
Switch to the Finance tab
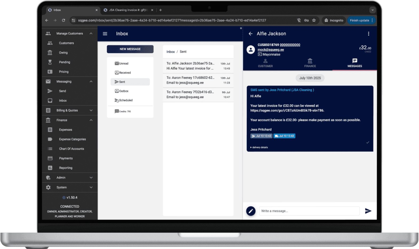[310, 63]
